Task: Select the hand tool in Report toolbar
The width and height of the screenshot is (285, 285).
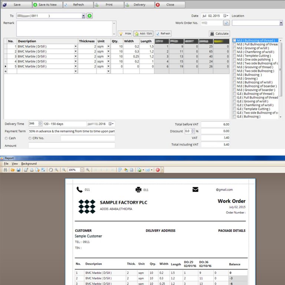Action: point(51,170)
